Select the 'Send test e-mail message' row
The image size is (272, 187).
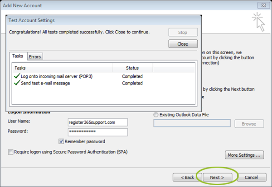(103, 83)
